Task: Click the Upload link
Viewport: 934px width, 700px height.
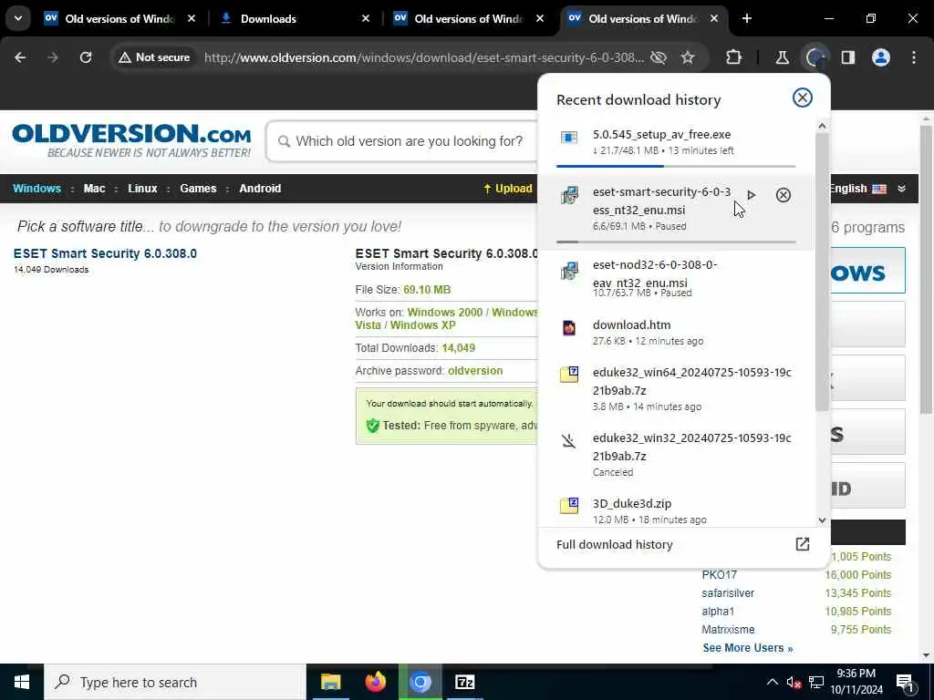Action: pyautogui.click(x=508, y=188)
